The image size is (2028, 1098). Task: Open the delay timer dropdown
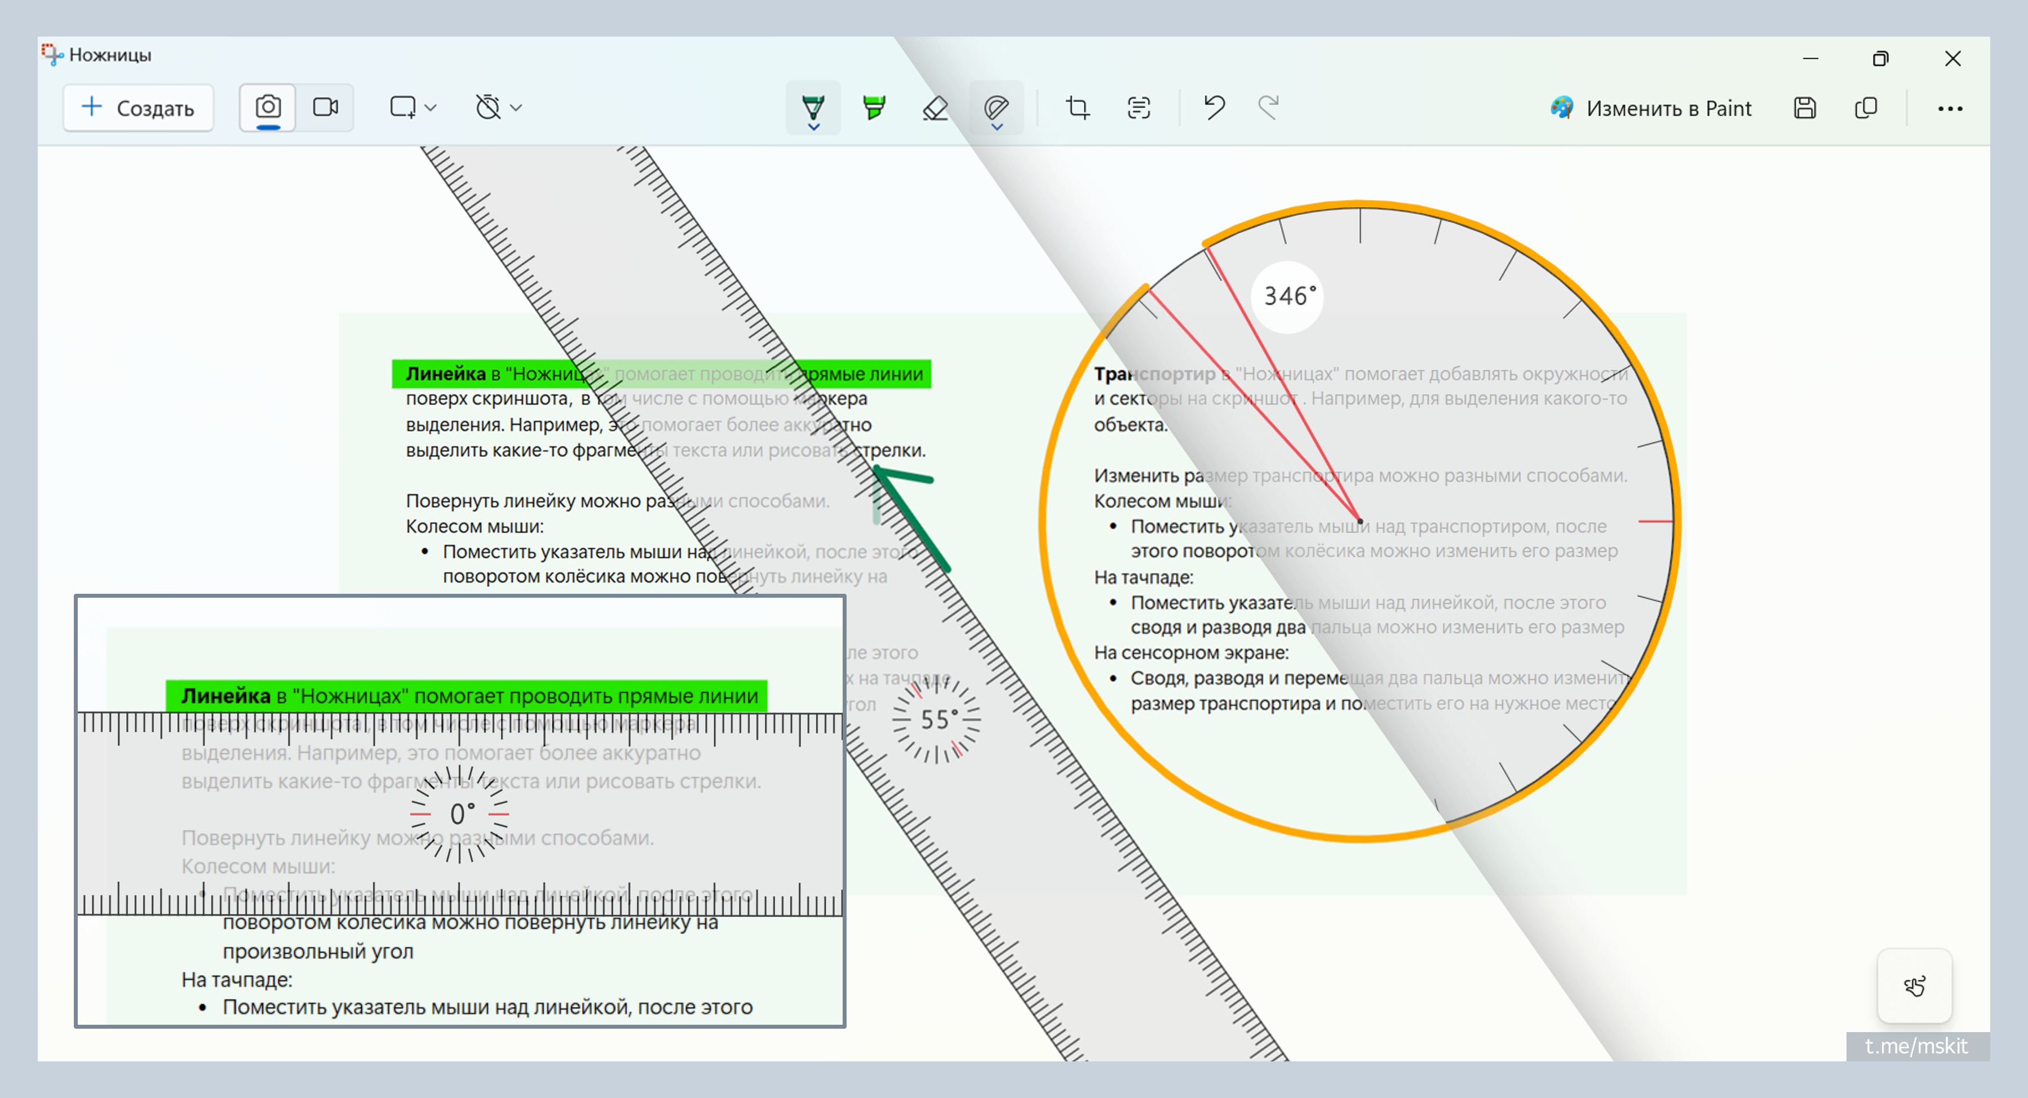(x=498, y=107)
